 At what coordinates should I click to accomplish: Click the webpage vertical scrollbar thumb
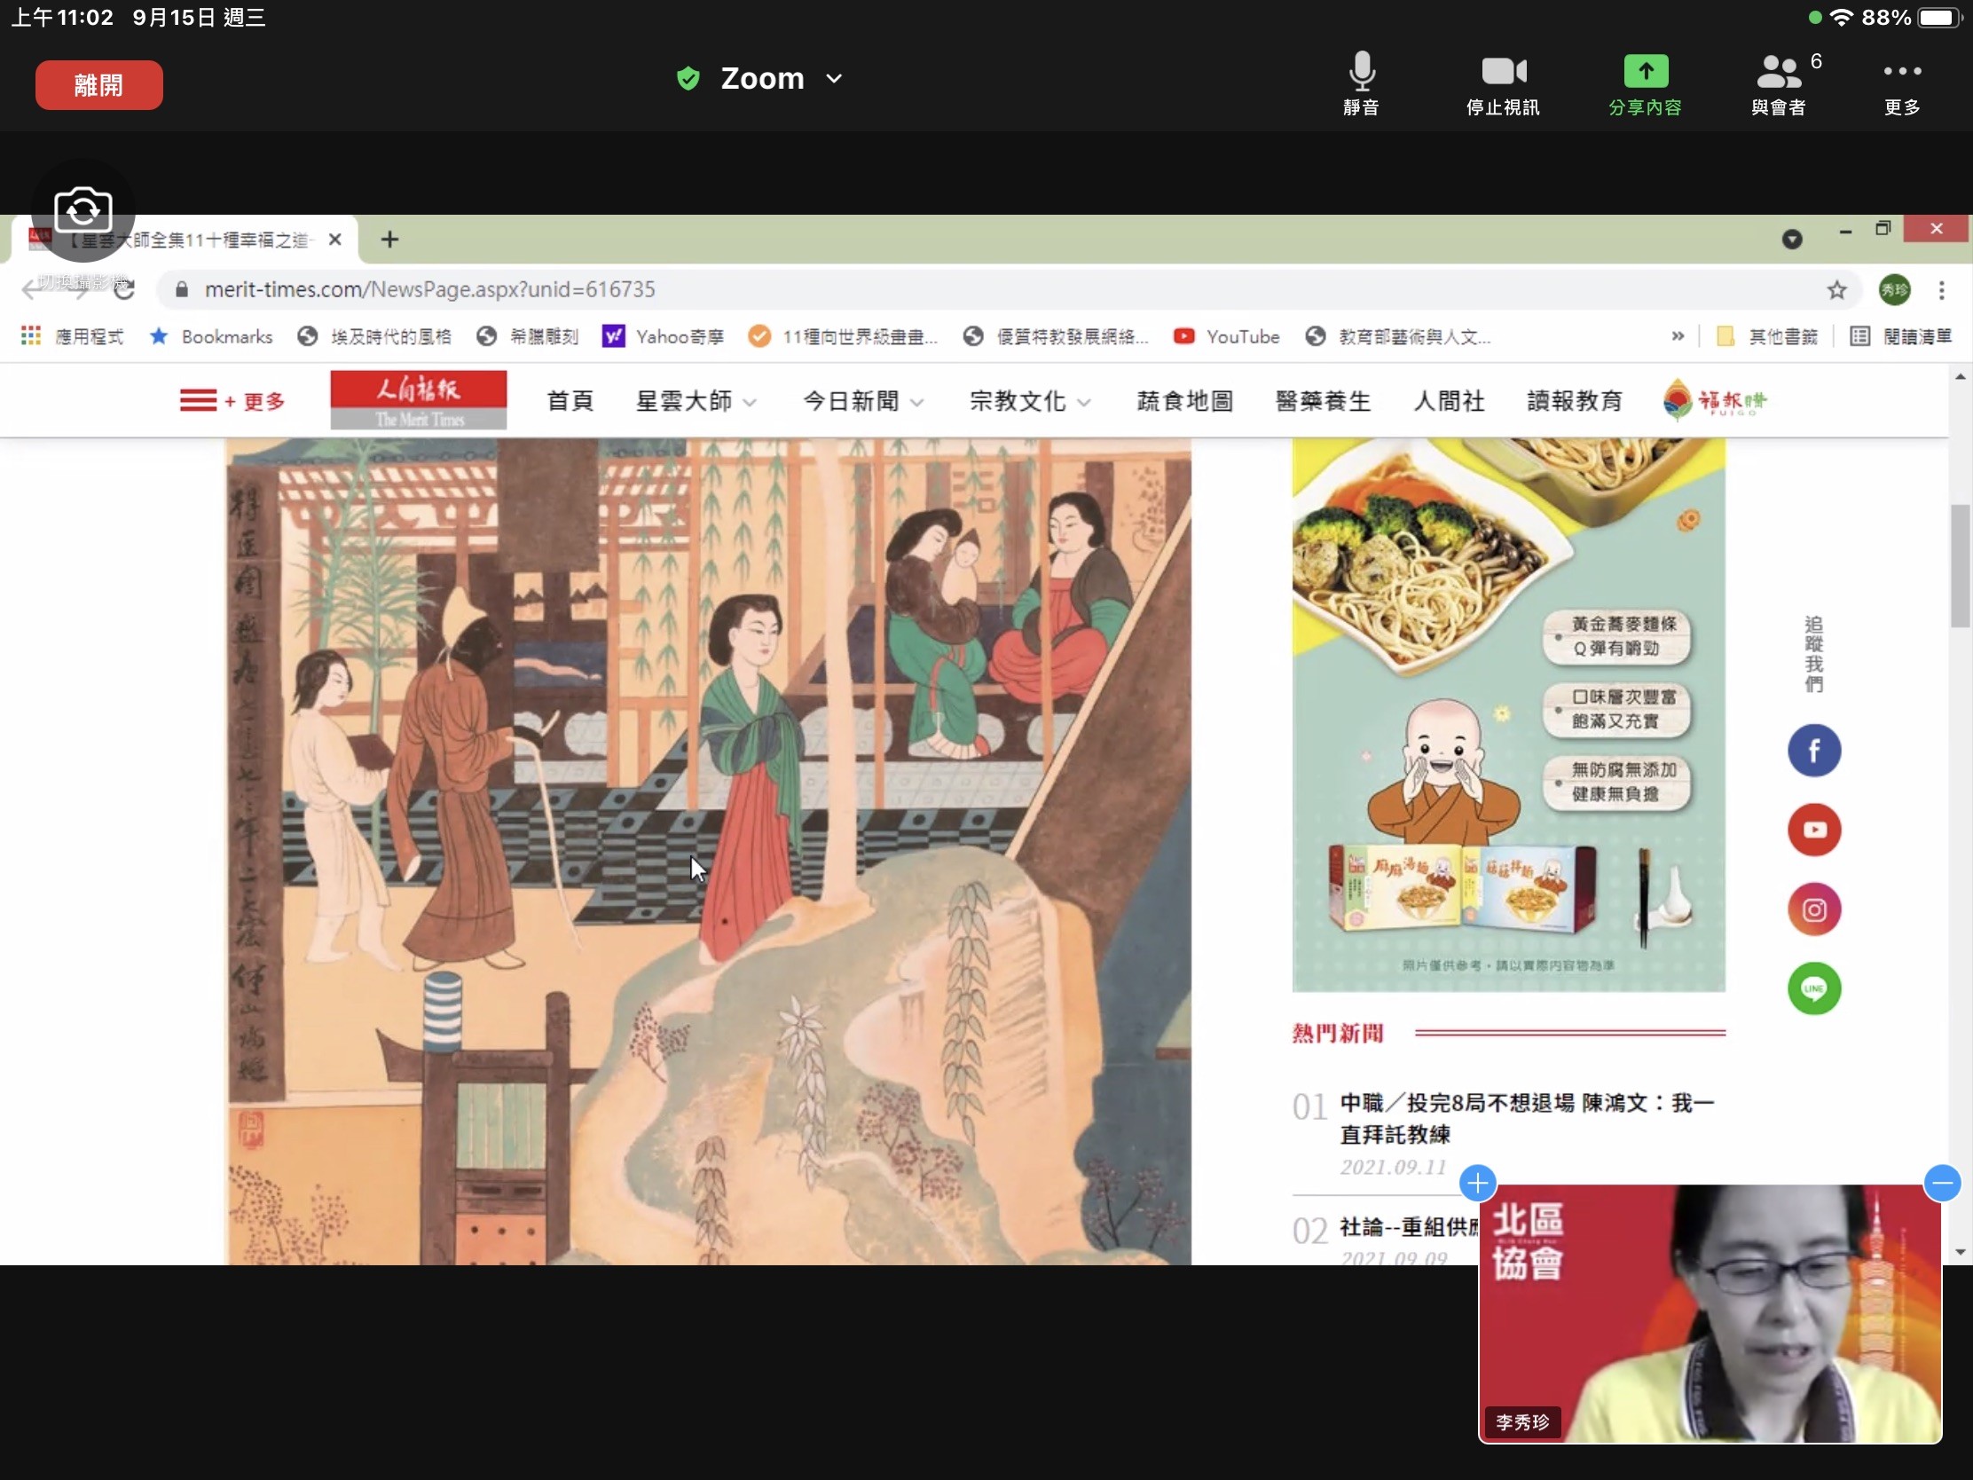tap(1960, 566)
